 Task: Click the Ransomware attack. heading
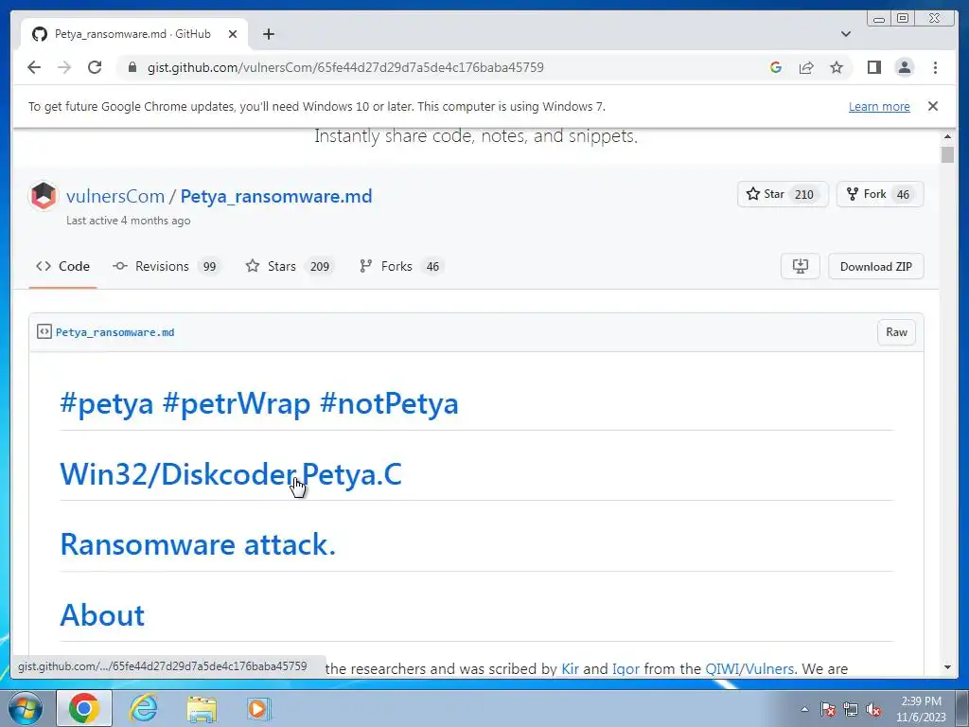[198, 544]
